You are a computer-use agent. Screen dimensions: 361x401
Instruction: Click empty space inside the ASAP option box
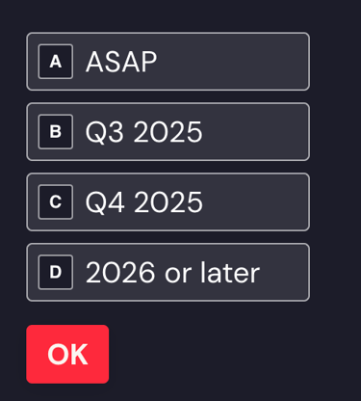coord(234,62)
